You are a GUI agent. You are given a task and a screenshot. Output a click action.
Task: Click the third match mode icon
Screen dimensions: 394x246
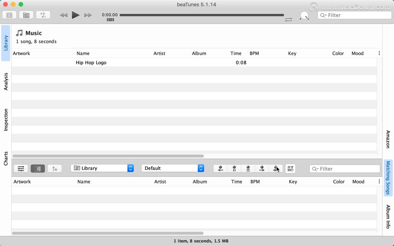(x=248, y=169)
